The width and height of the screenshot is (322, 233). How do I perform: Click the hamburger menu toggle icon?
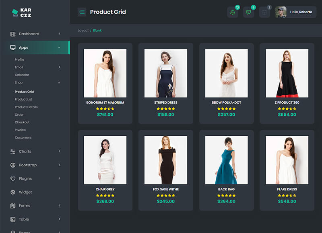pyautogui.click(x=82, y=12)
